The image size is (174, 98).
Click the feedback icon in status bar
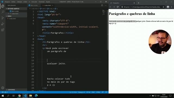[x=103, y=92]
